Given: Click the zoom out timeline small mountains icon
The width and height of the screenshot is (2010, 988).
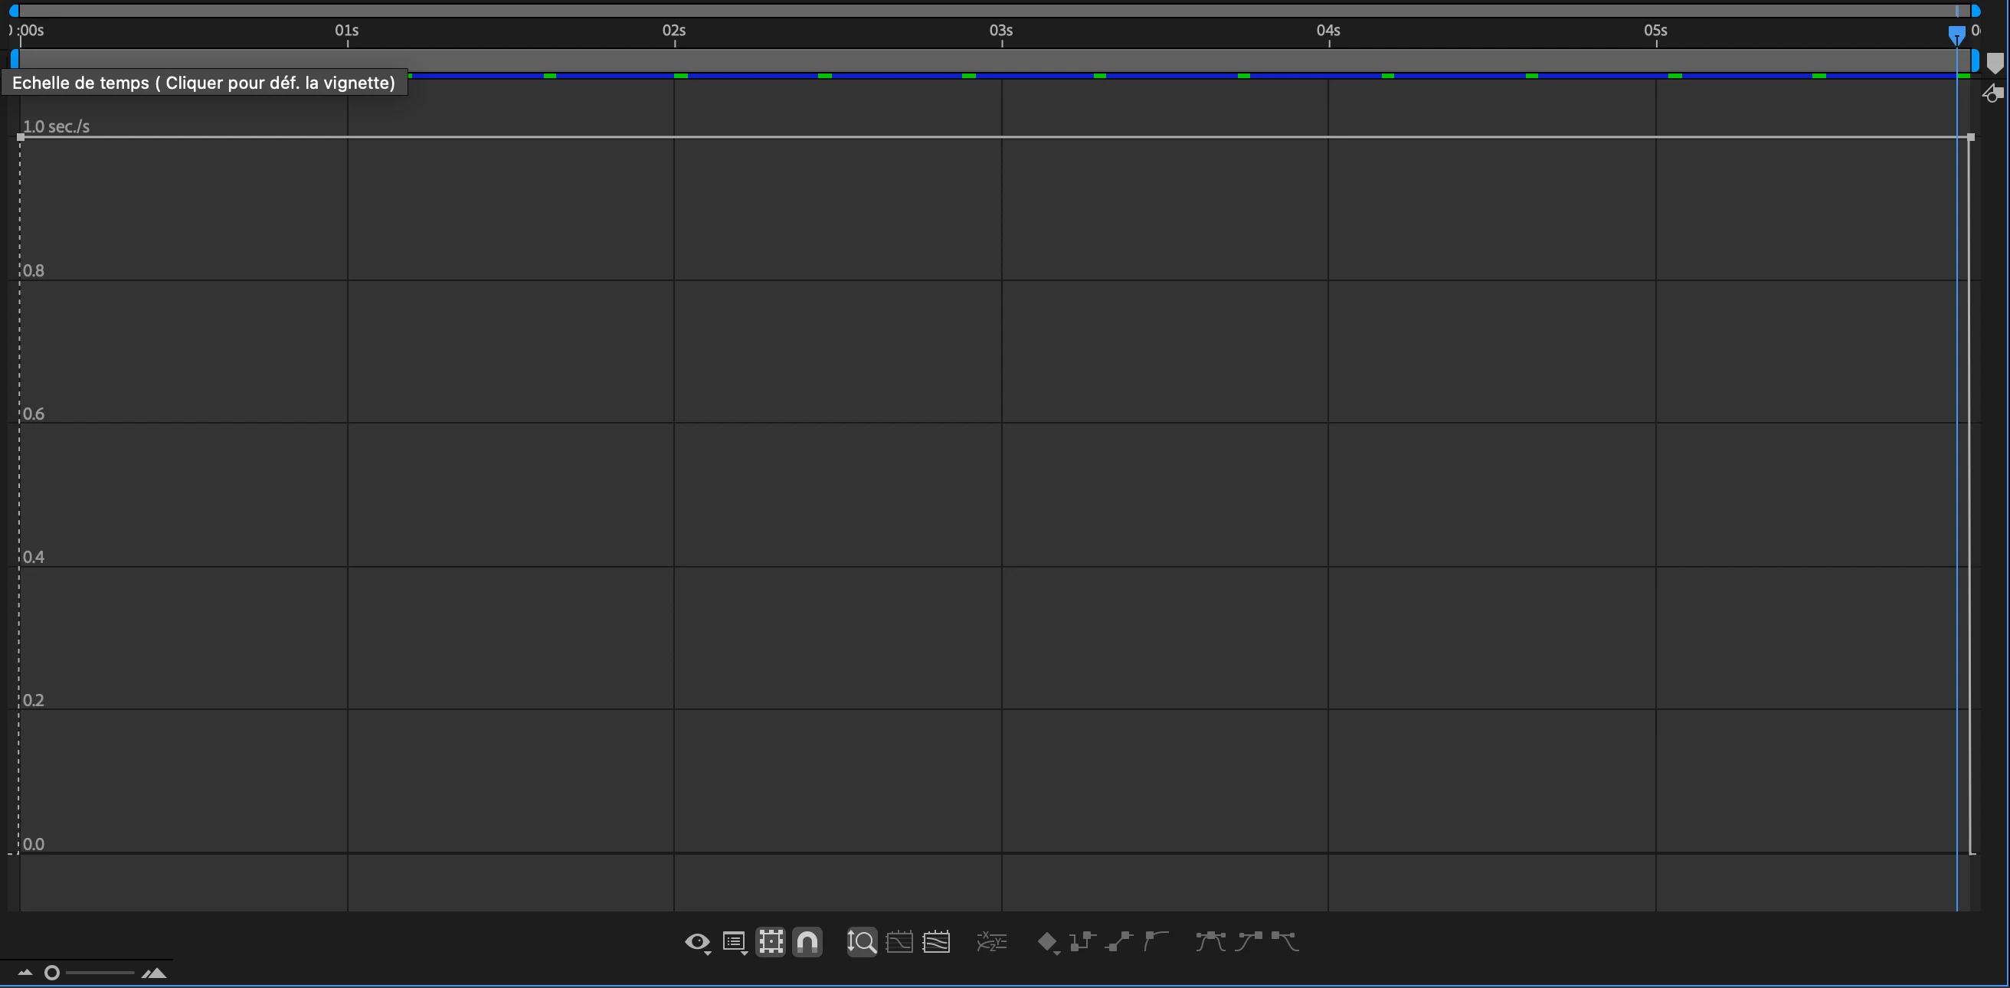Looking at the screenshot, I should pos(25,973).
